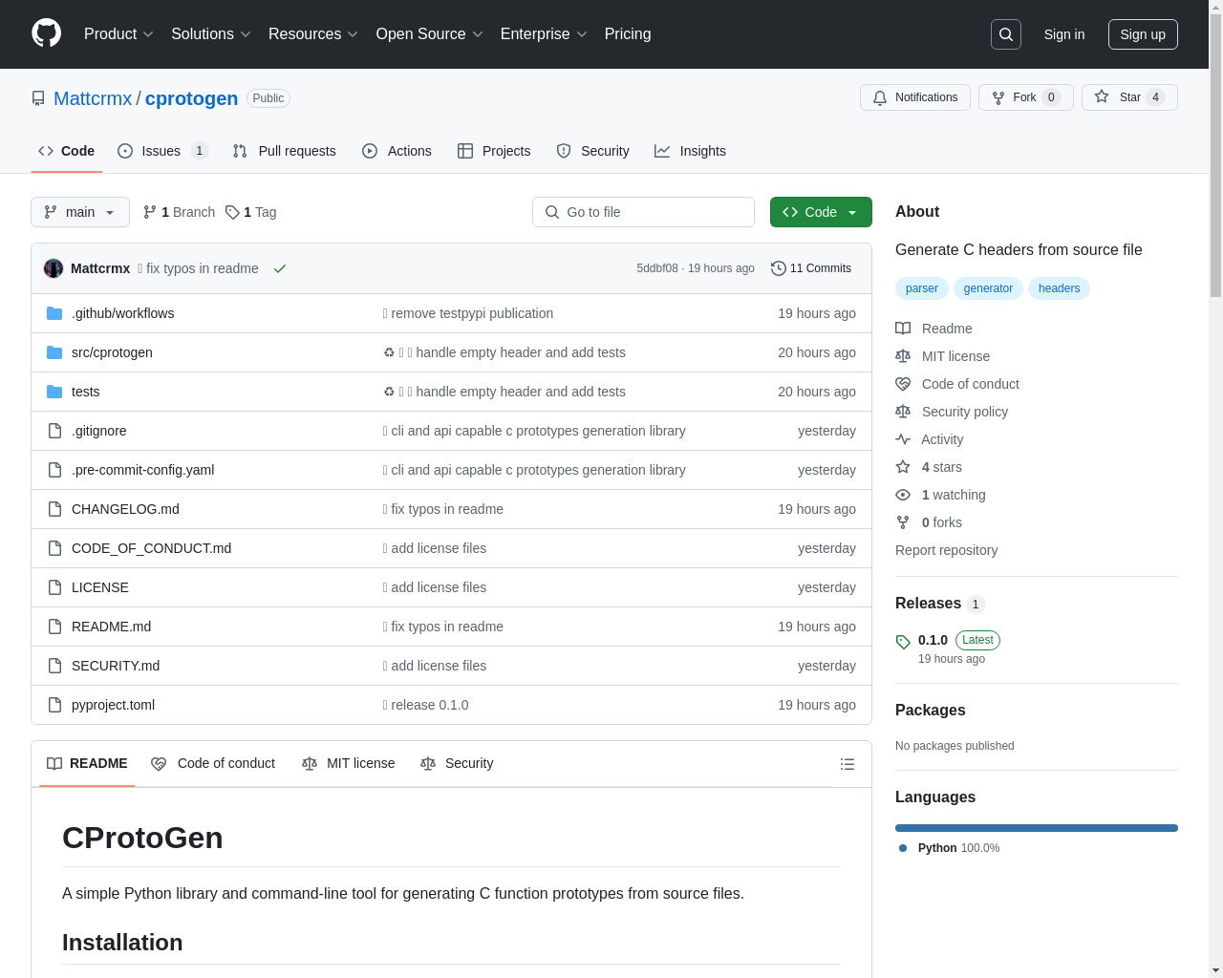Open pyproject.toml file

coord(113,705)
